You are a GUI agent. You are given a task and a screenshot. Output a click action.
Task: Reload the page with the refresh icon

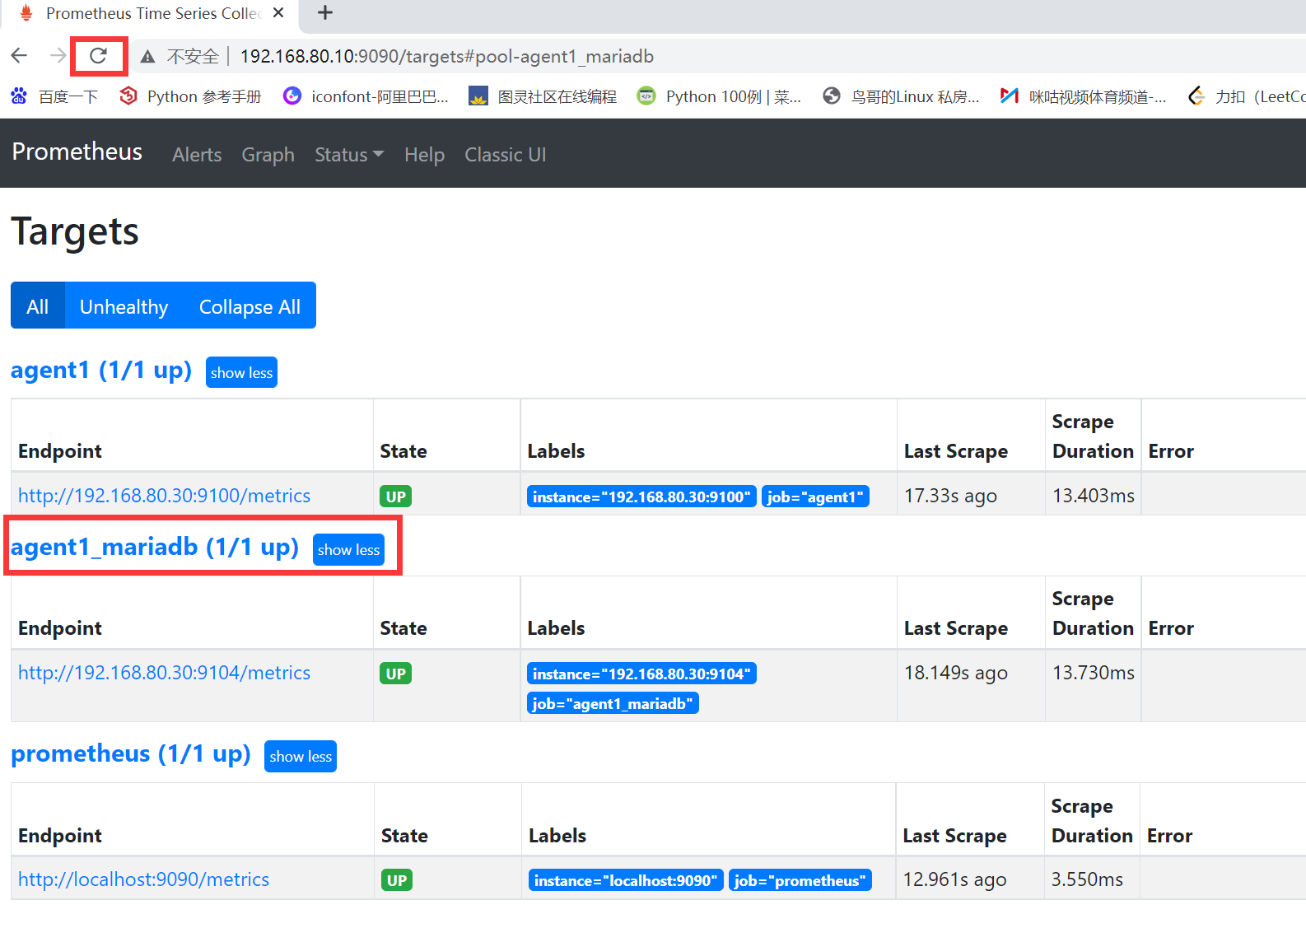pyautogui.click(x=98, y=56)
